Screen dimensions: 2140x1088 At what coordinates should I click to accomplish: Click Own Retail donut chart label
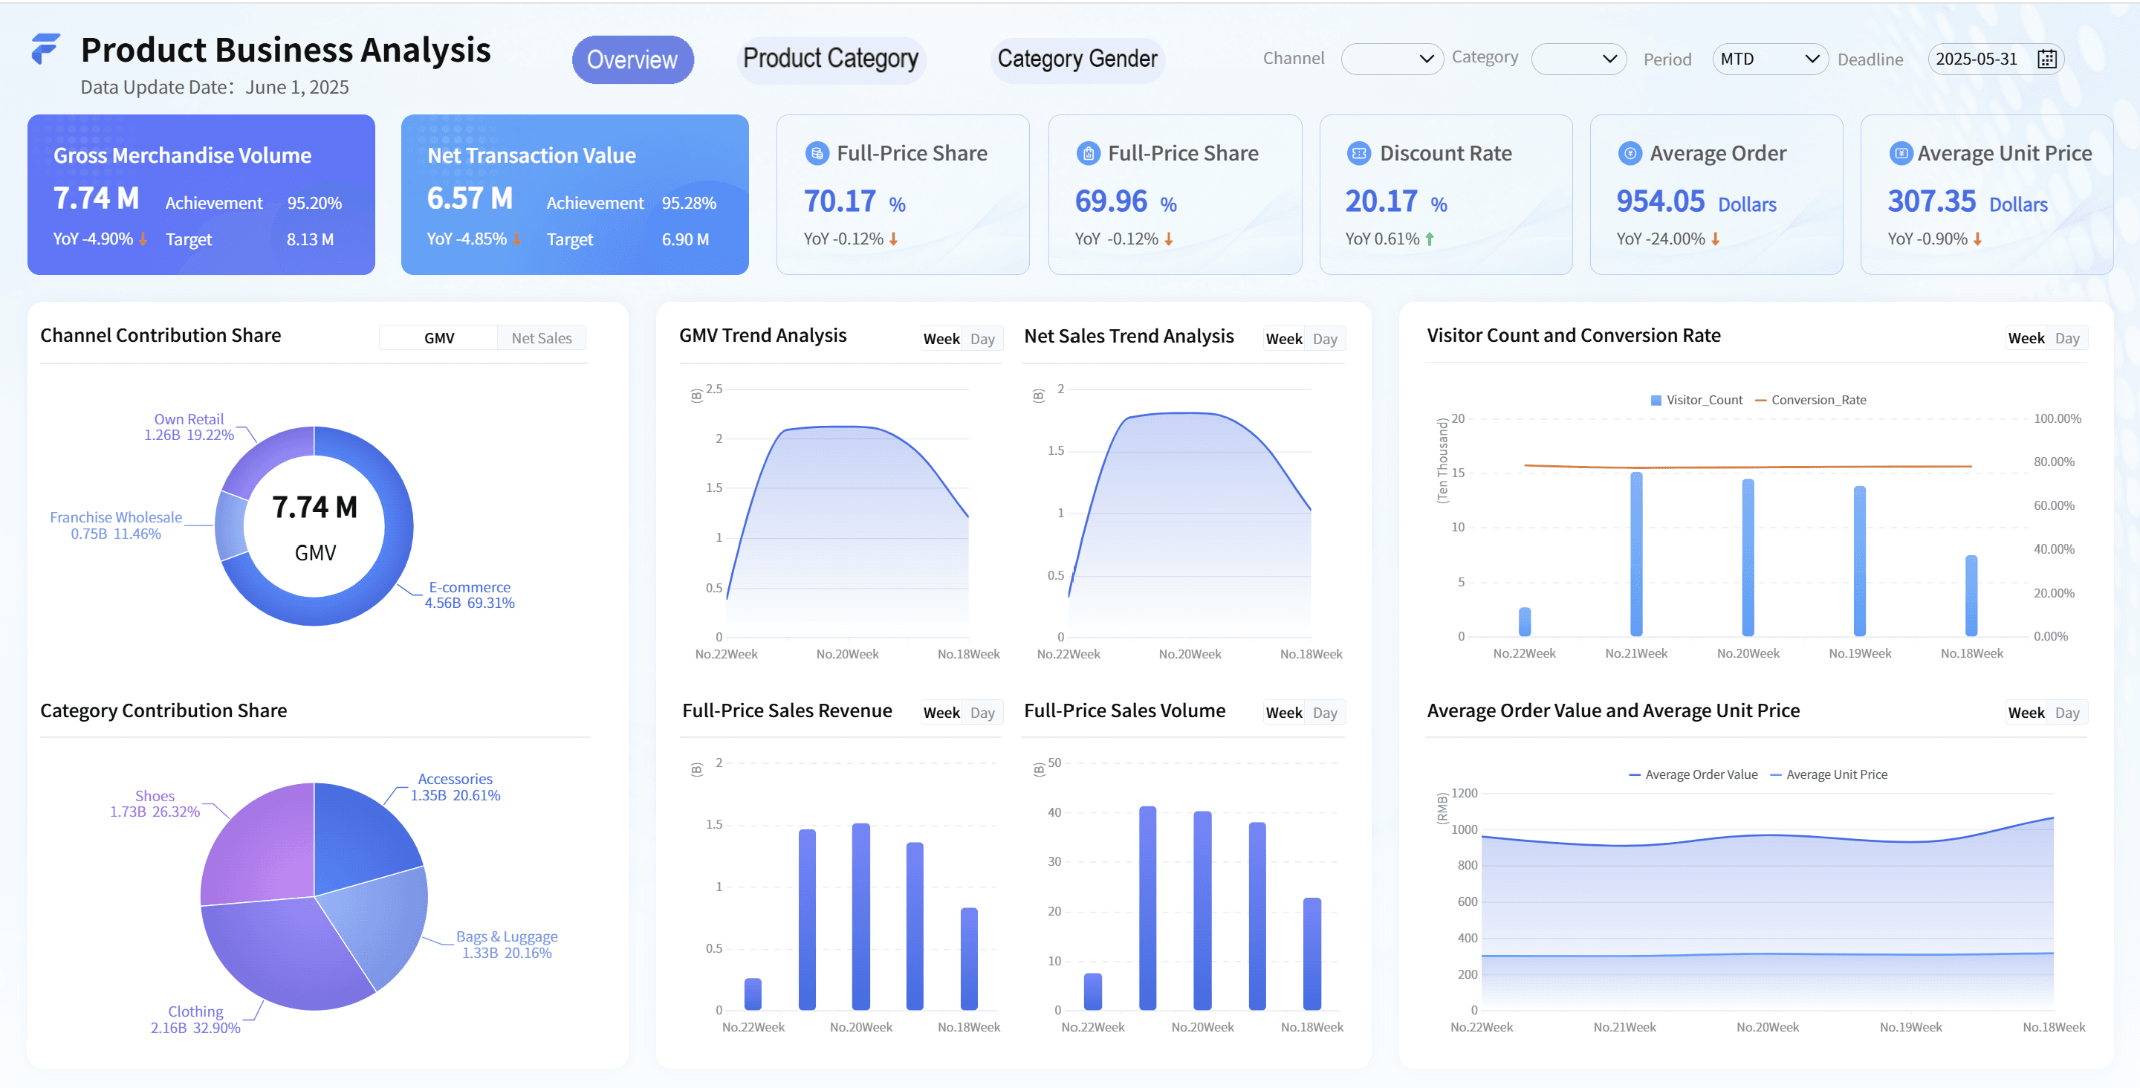point(189,427)
